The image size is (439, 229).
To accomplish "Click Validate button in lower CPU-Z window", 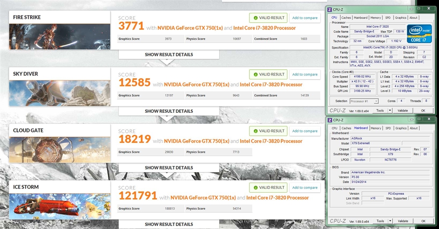I will point(403,221).
